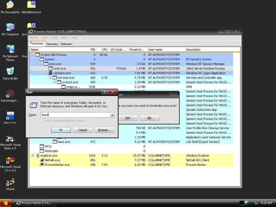Click services.exe process icon
This screenshot has width=276, height=207.
coord(55,77)
